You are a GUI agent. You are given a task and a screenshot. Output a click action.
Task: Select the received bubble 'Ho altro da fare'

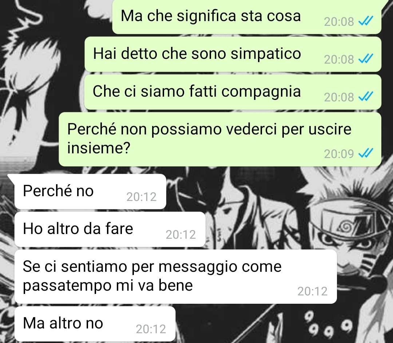point(110,229)
